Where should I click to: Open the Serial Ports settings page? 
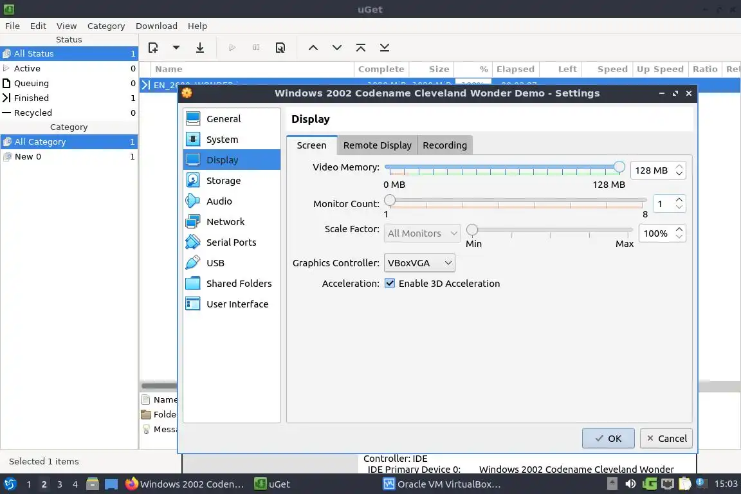(x=232, y=242)
